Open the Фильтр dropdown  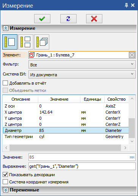tap(82, 65)
